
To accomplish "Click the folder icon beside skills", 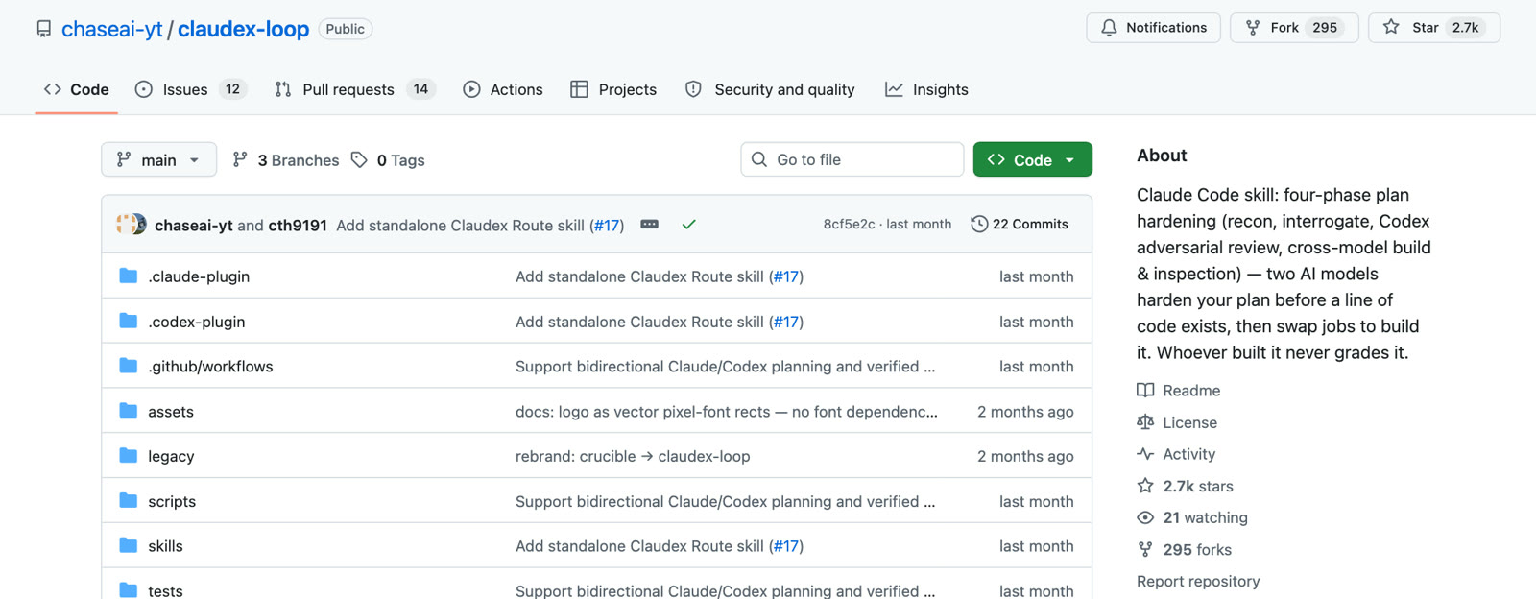I will (129, 545).
